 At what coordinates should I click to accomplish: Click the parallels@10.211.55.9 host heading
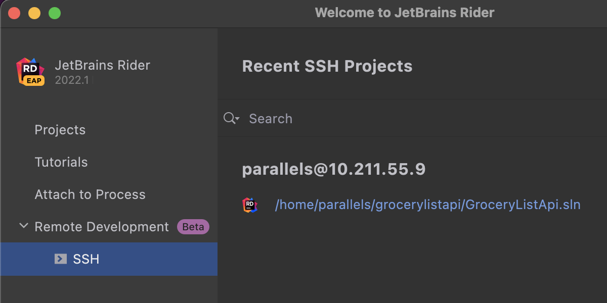click(333, 170)
